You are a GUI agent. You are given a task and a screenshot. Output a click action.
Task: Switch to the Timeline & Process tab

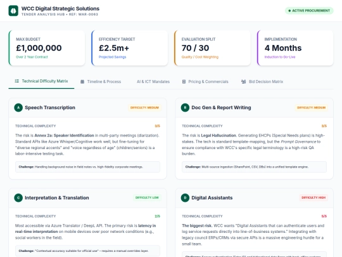click(x=101, y=82)
